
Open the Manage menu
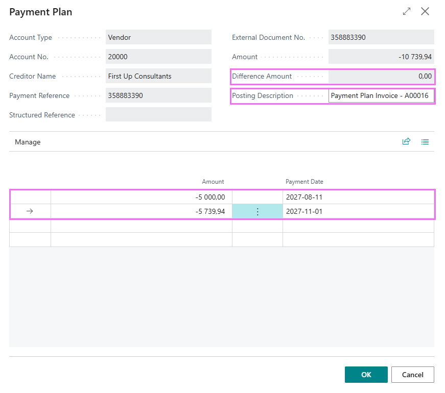[x=28, y=142]
